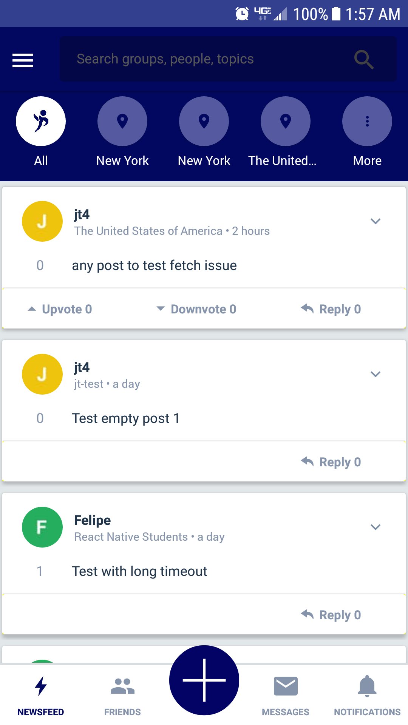
Task: Reply to Test with long timeout post
Action: click(x=331, y=615)
